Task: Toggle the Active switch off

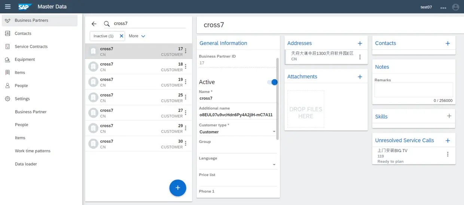Action: 272,82
